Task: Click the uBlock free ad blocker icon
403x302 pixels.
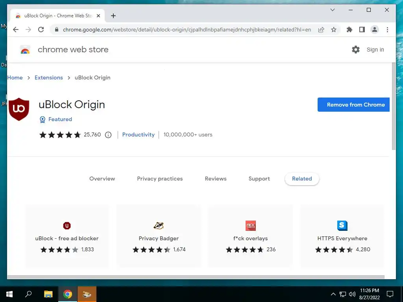Action: point(67,226)
